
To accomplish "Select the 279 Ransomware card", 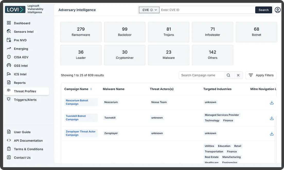I will (x=81, y=32).
